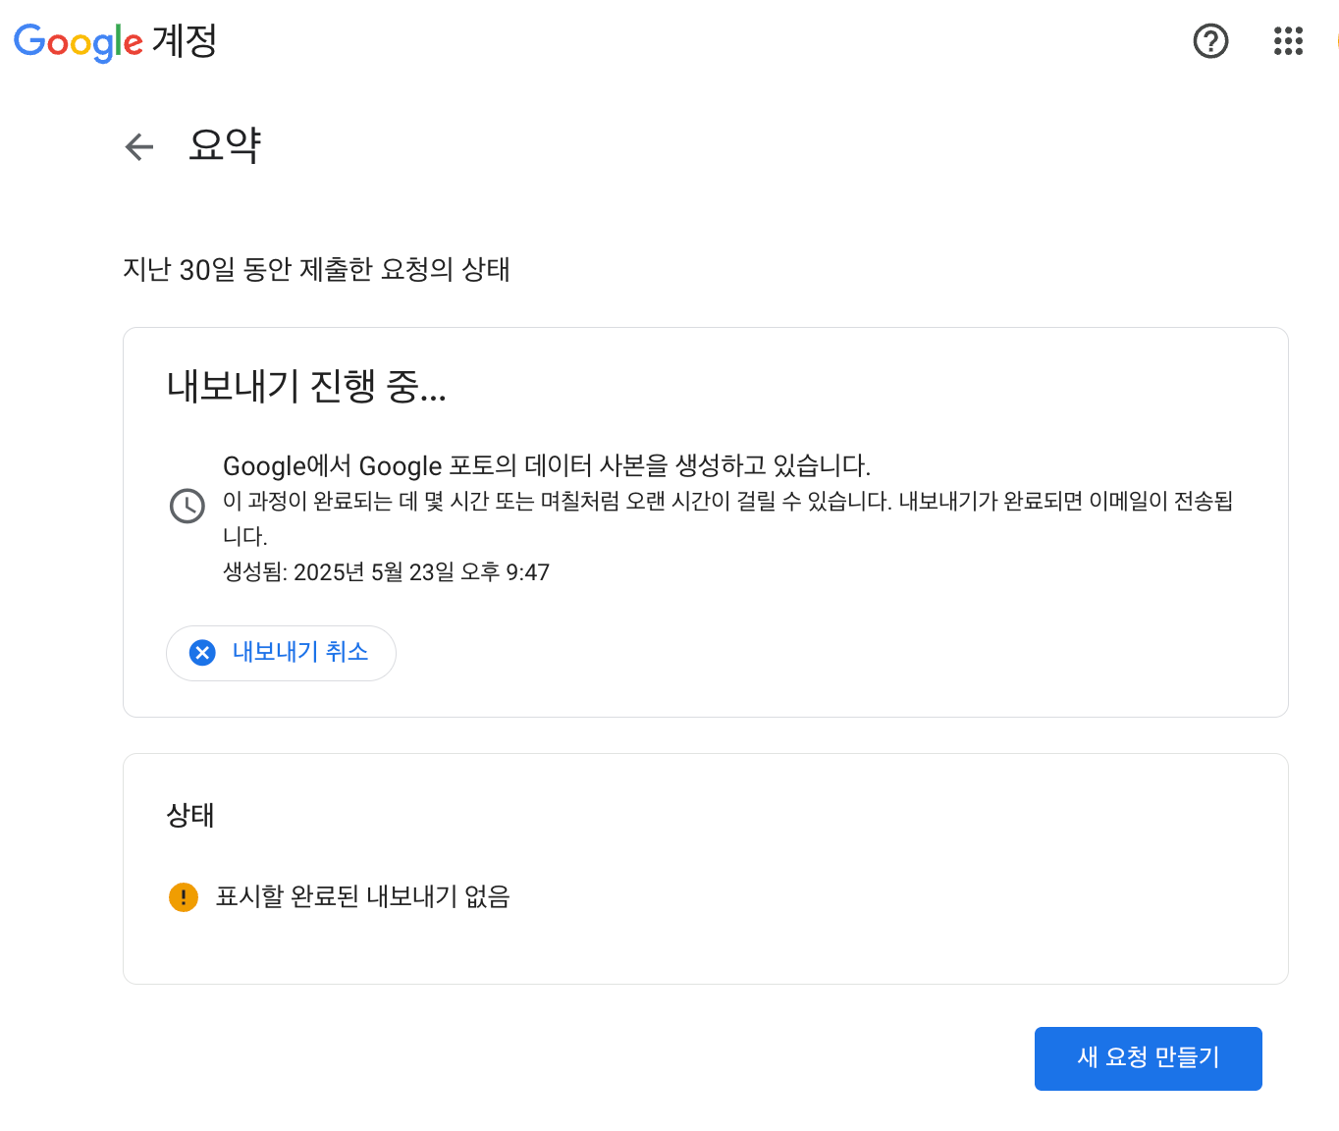This screenshot has width=1339, height=1131.
Task: Cancel the export with 내보내기 취소
Action: [x=281, y=653]
